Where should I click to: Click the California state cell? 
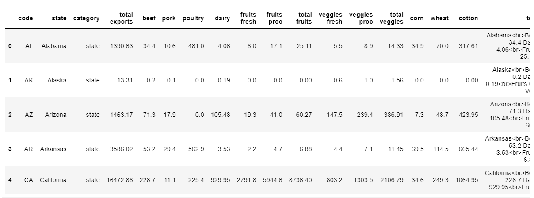53,180
